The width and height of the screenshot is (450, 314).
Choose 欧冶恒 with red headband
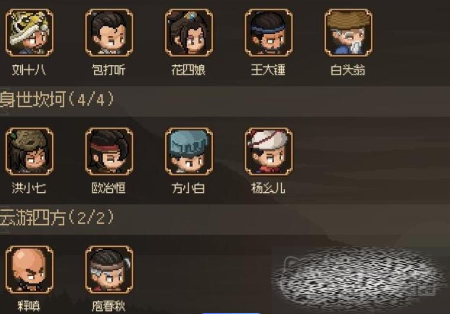pyautogui.click(x=109, y=151)
